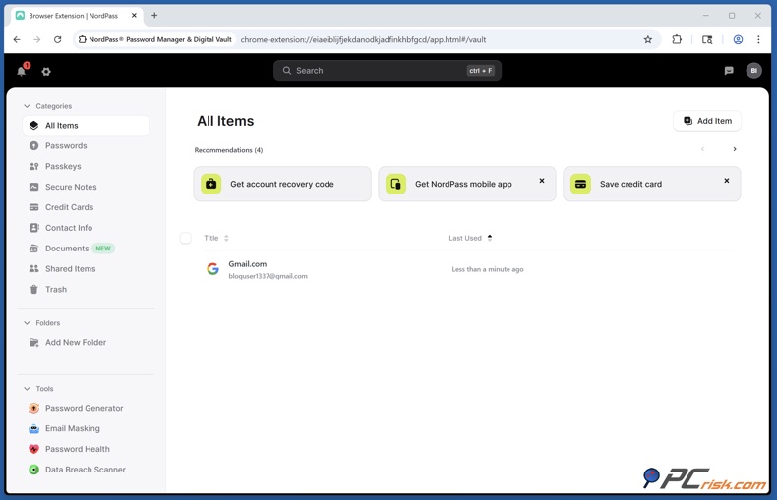Collapse the Categories section
This screenshot has height=500, width=777.
[x=28, y=106]
